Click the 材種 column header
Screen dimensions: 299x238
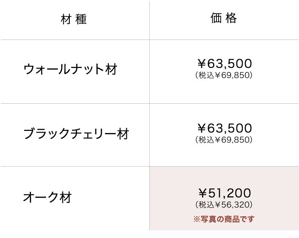click(74, 20)
